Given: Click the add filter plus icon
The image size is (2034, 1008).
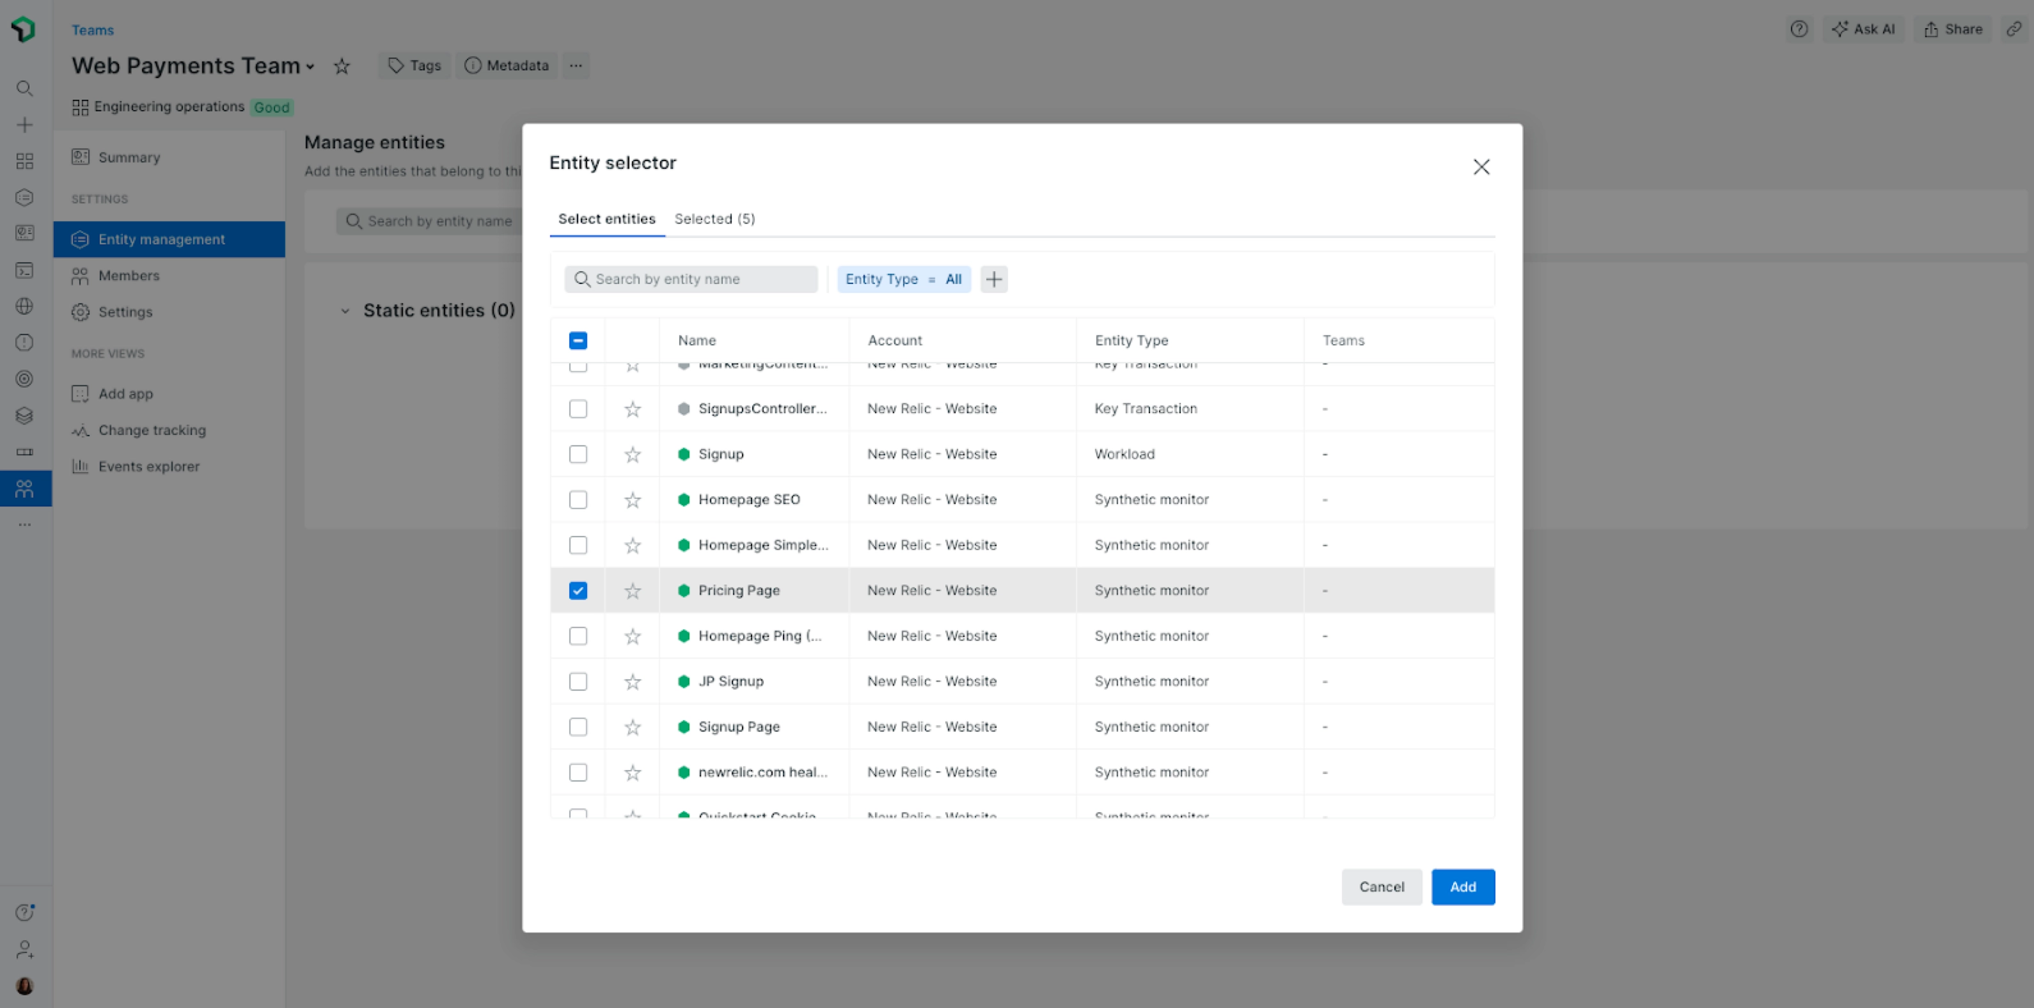Looking at the screenshot, I should (x=993, y=279).
